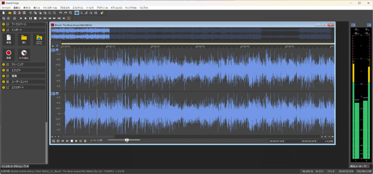
Task: Toggle channel 2 track number button
Action: [x=53, y=93]
